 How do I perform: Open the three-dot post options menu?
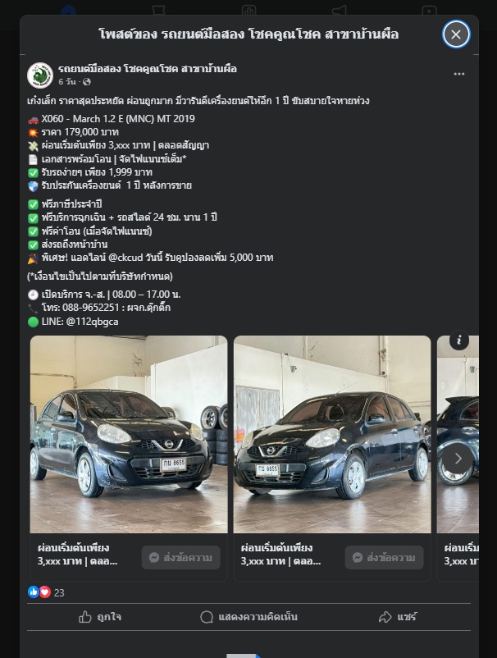(458, 74)
